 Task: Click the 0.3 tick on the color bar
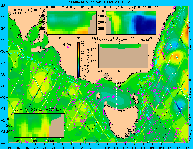click(82, 49)
